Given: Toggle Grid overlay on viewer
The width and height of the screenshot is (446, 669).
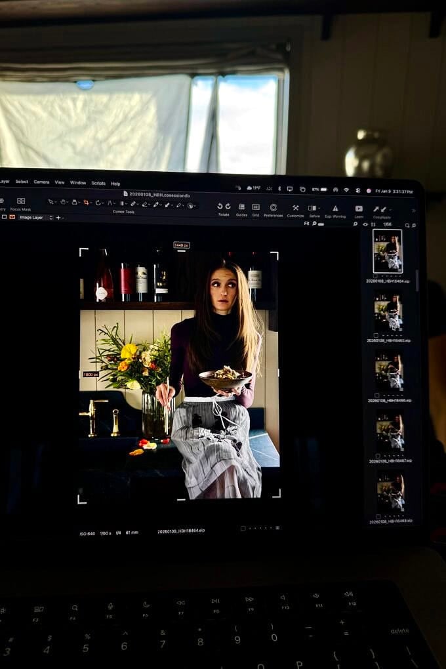Looking at the screenshot, I should 255,207.
